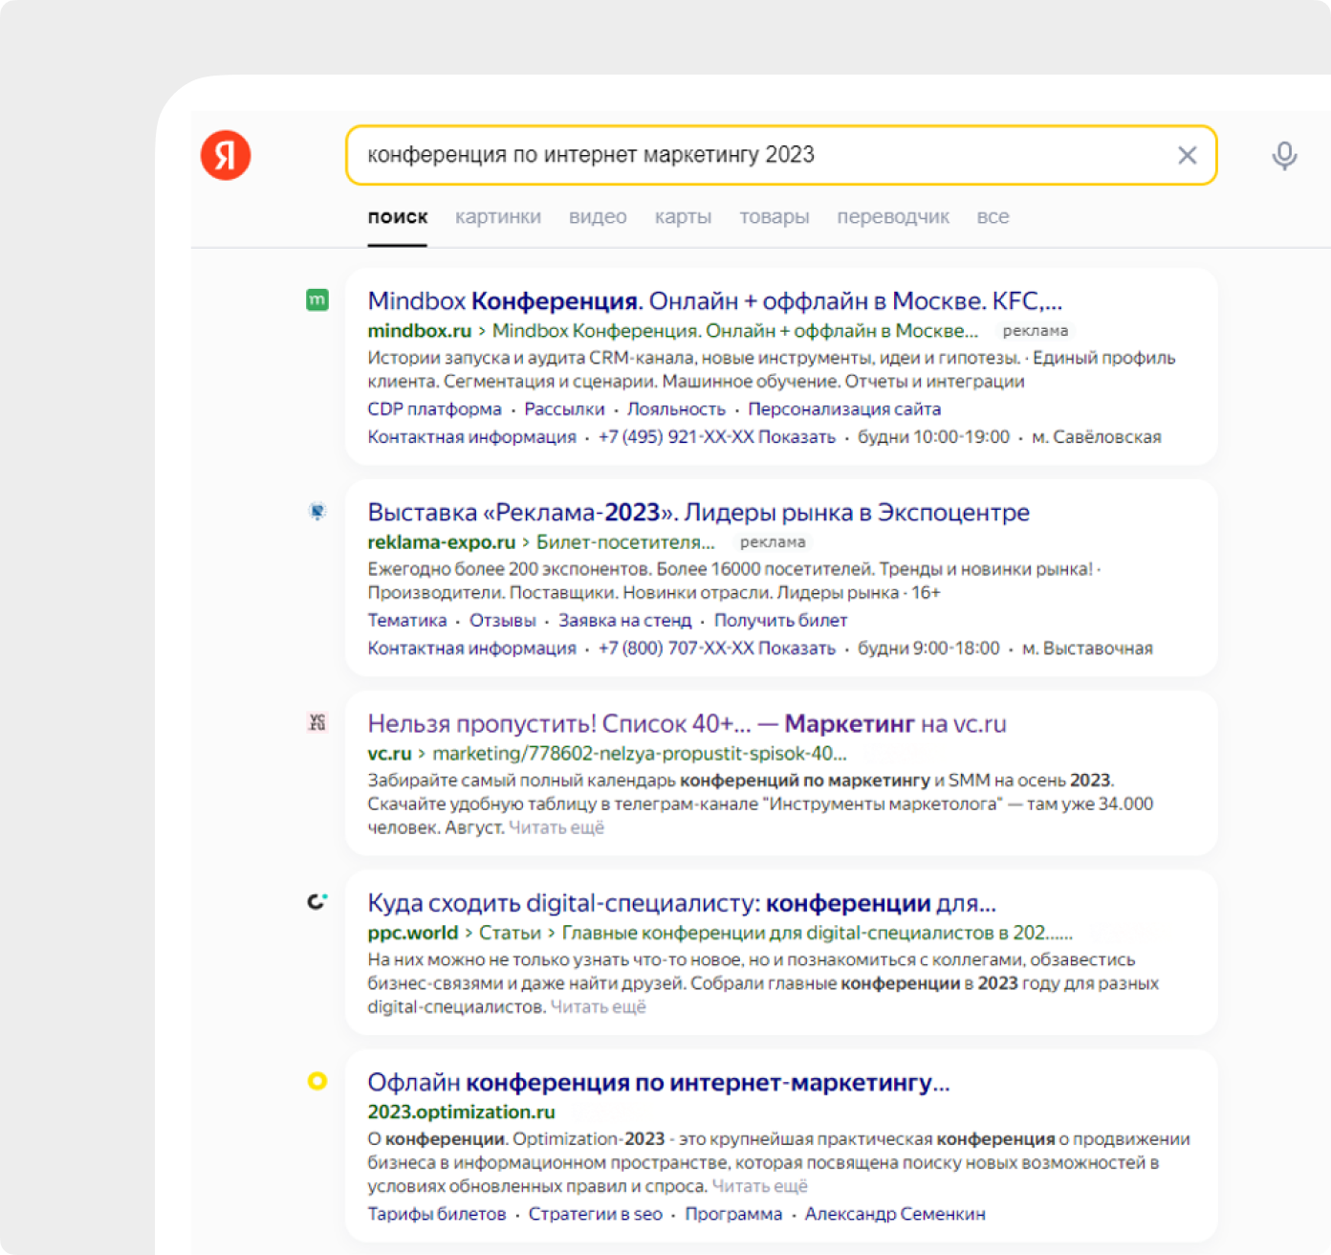Open the Статьи breadcrumb link
The width and height of the screenshot is (1331, 1255).
tap(510, 933)
